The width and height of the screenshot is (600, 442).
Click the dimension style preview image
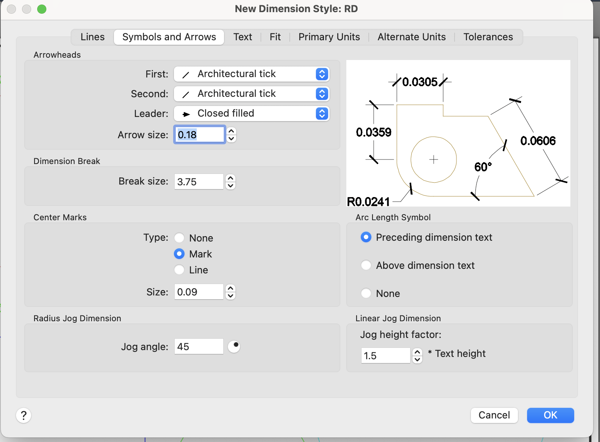click(458, 133)
